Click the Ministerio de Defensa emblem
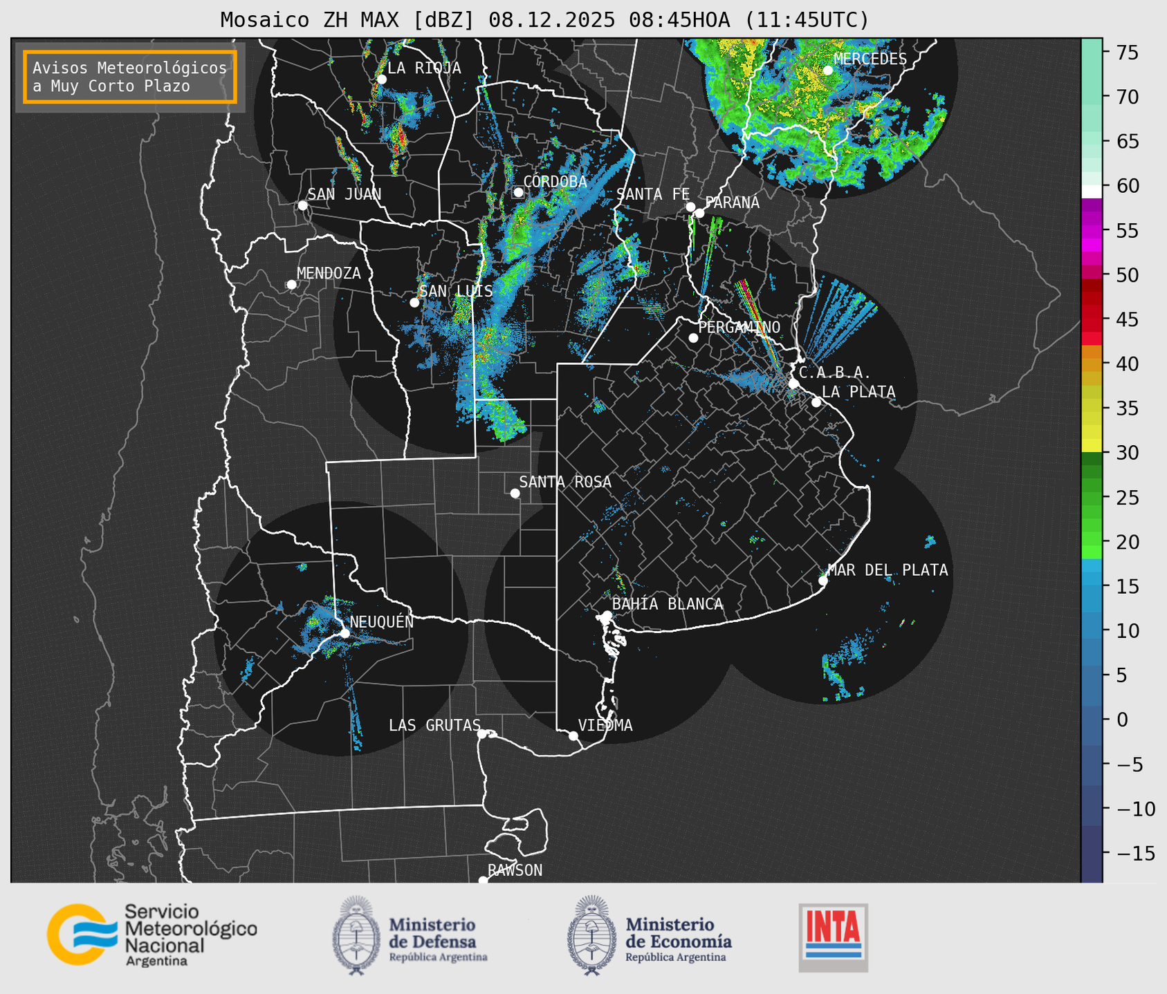Viewport: 1167px width, 994px height. [356, 935]
